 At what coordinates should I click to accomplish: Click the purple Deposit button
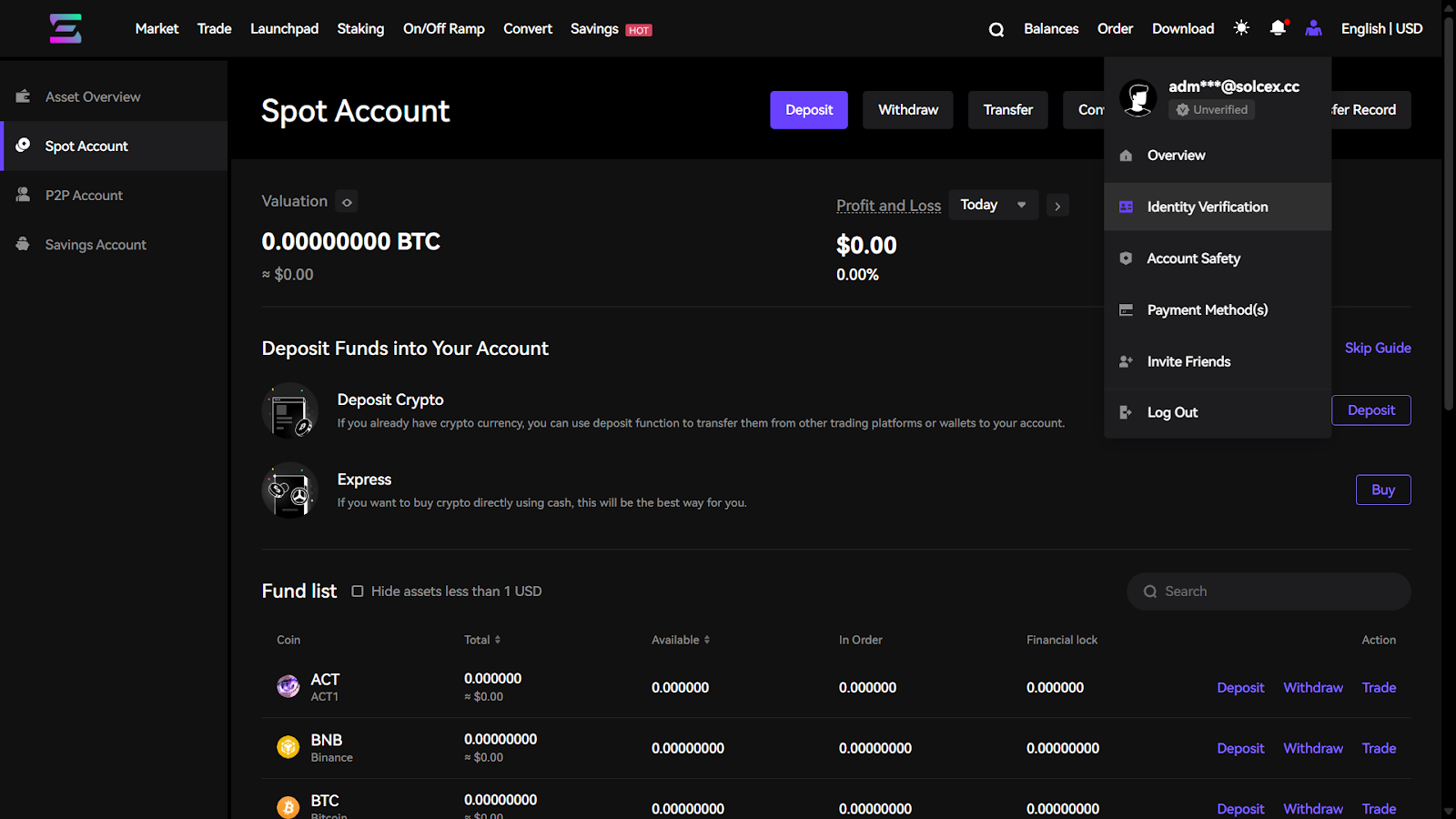[808, 110]
